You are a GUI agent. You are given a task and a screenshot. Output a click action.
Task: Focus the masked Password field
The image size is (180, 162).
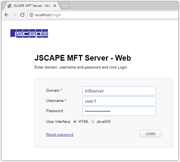[119, 111]
